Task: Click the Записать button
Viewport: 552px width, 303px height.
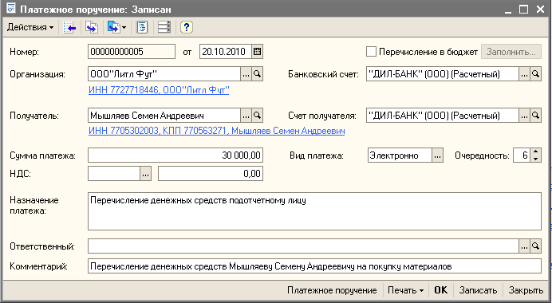Action: click(x=478, y=290)
